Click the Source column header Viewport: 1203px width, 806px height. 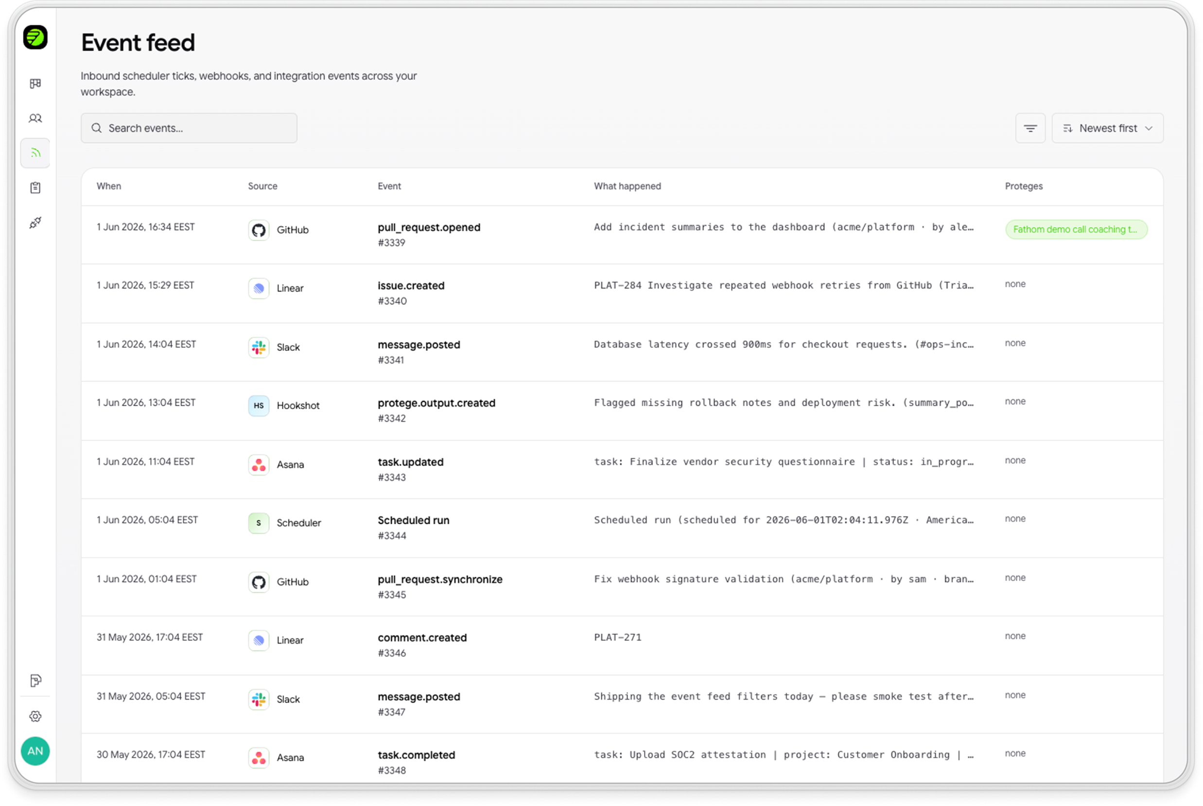(x=262, y=186)
